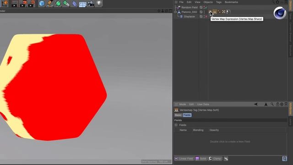Image resolution: width=293 pixels, height=165 pixels.
Task: Disable Random Field green checkmark
Action: pos(206,7)
